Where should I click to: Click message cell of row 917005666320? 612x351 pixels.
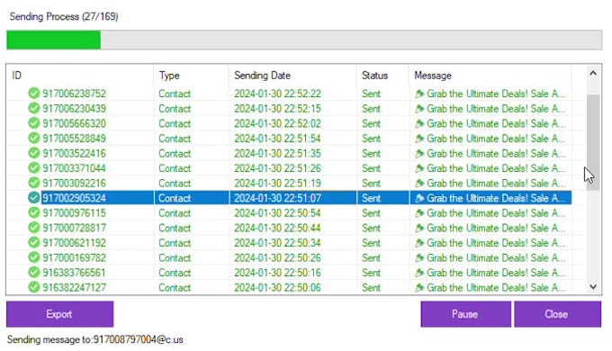[490, 123]
